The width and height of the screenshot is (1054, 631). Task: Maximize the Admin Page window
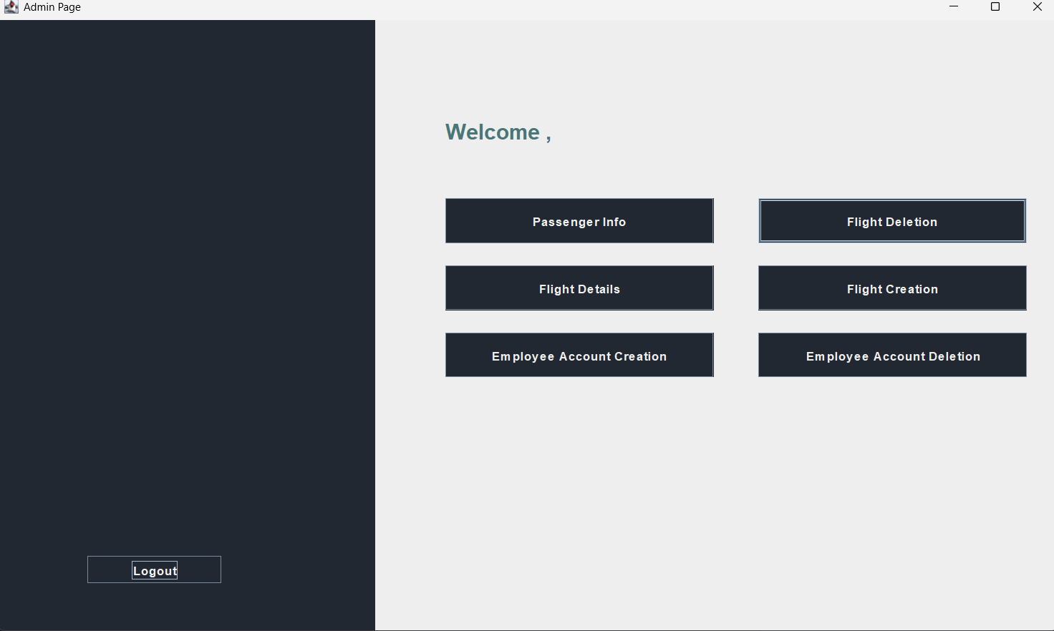click(995, 7)
